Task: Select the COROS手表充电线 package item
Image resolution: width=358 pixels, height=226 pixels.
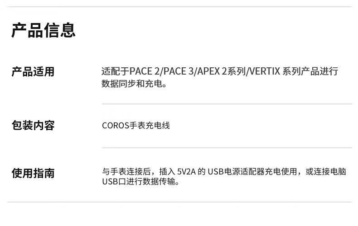Action: pos(136,125)
